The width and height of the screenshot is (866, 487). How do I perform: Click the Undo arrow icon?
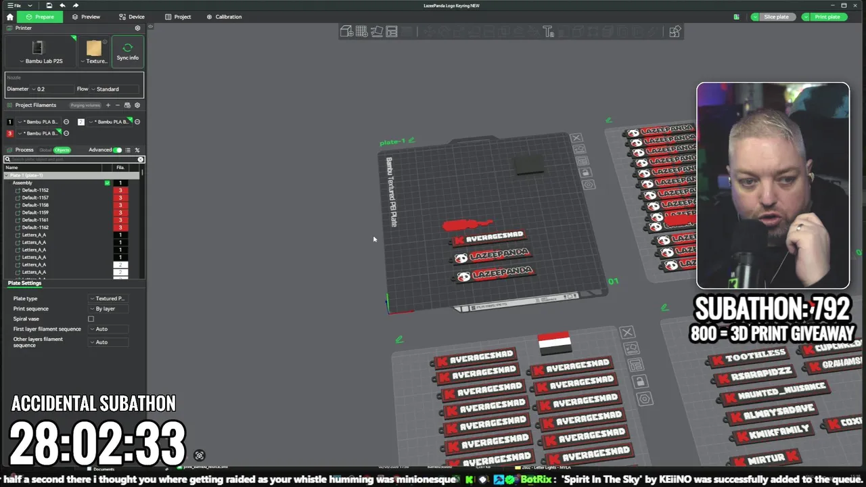coord(63,5)
